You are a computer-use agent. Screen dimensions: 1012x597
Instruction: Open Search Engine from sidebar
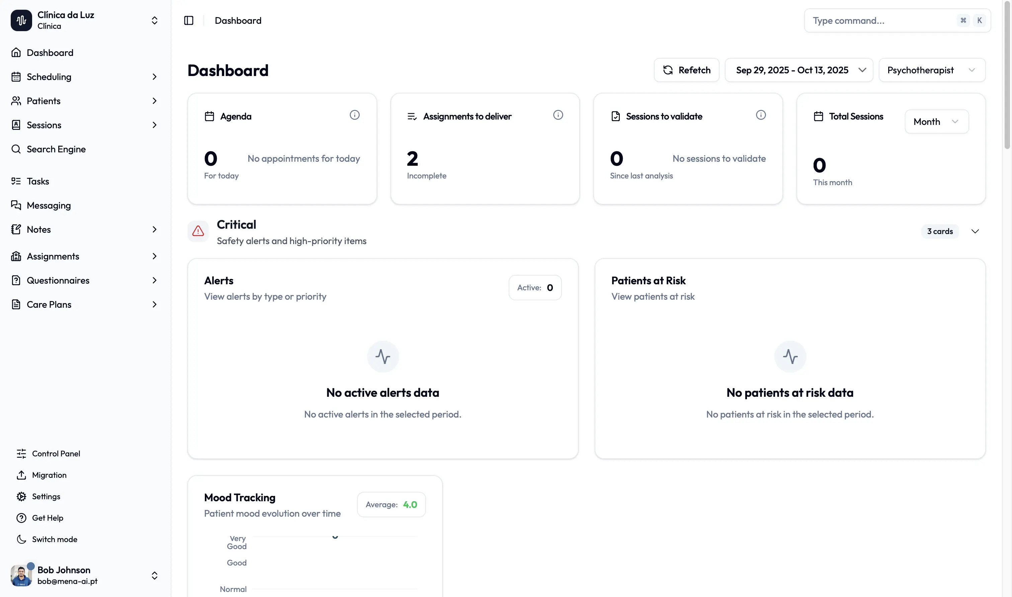click(x=56, y=149)
